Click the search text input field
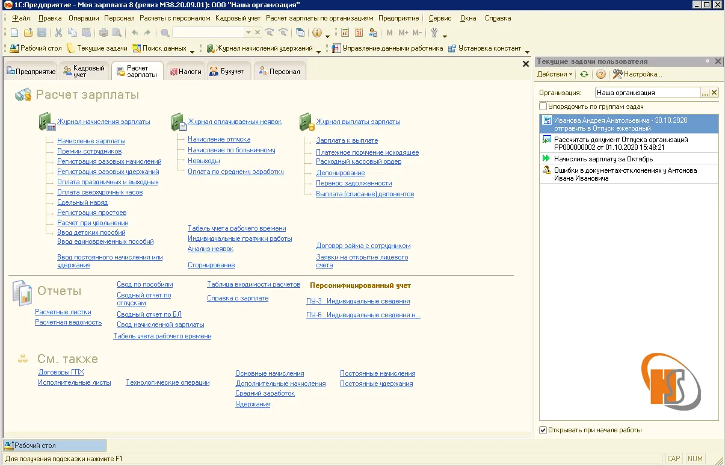Screen dimensions: 725x466 pyautogui.click(x=208, y=33)
